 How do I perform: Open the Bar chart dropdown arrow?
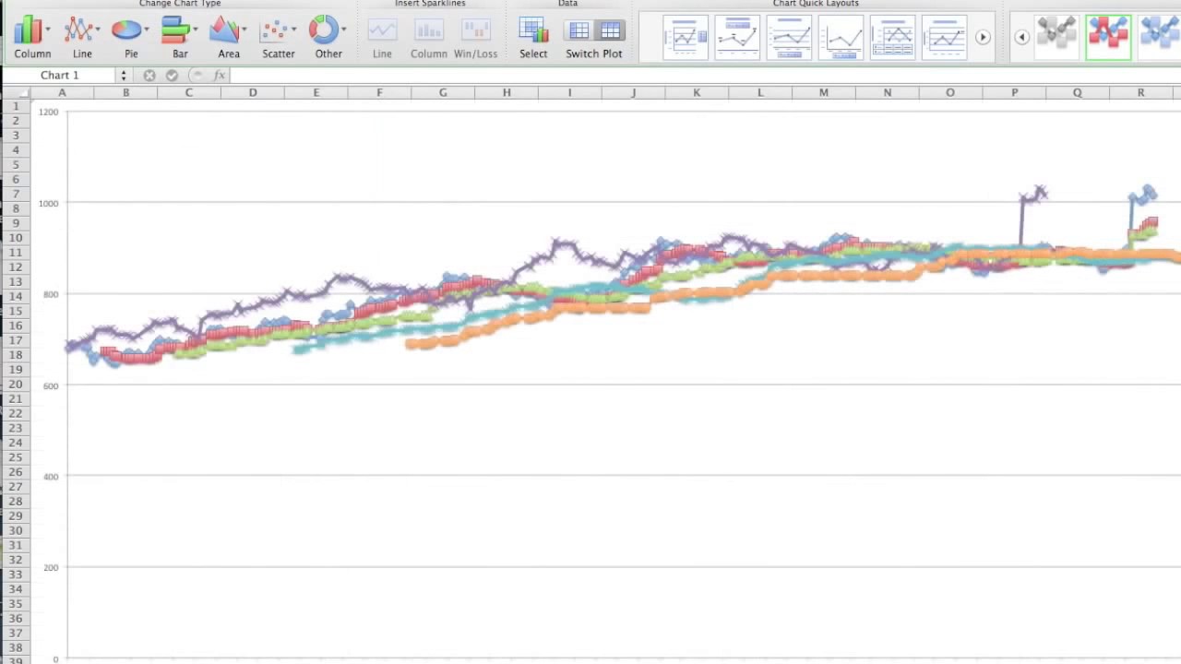195,30
